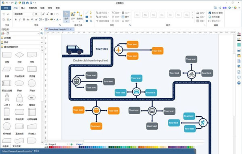Select the pointer Select tool in ribbon
242x154 pixels.
click(66, 16)
